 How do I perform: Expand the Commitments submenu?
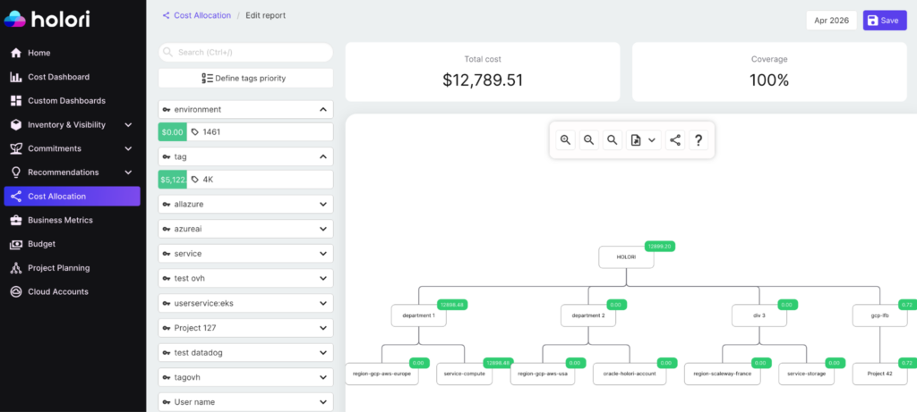(129, 149)
